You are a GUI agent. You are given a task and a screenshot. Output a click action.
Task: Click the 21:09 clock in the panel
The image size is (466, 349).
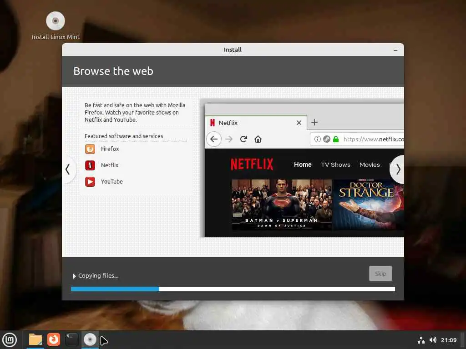pyautogui.click(x=448, y=340)
